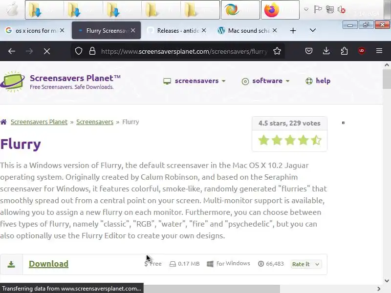Screen dimensions: 391x293
Task: Open the Rate it dropdown
Action: (x=306, y=264)
